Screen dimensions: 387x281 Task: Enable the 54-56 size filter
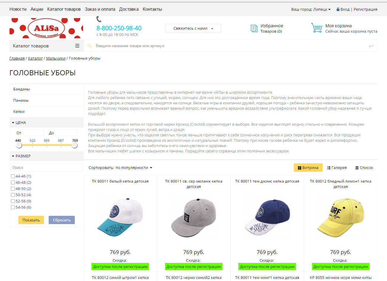[13, 207]
